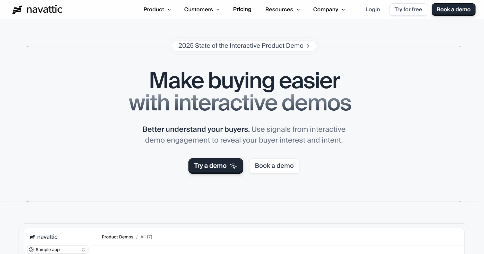Expand the Product menu chevron
Screen dimensions: 484x254
tap(169, 10)
